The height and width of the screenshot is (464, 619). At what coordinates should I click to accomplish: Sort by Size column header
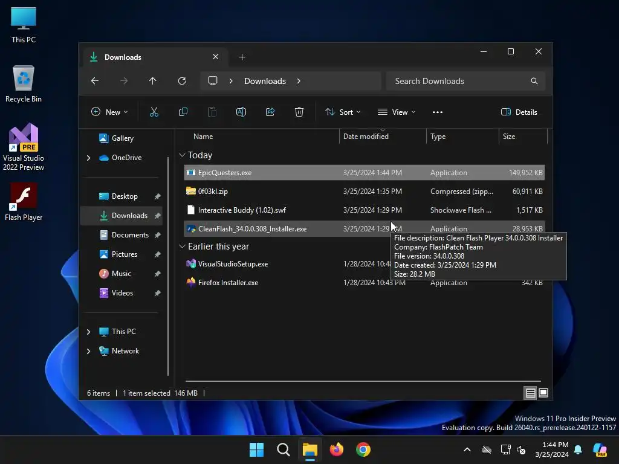tap(523, 137)
